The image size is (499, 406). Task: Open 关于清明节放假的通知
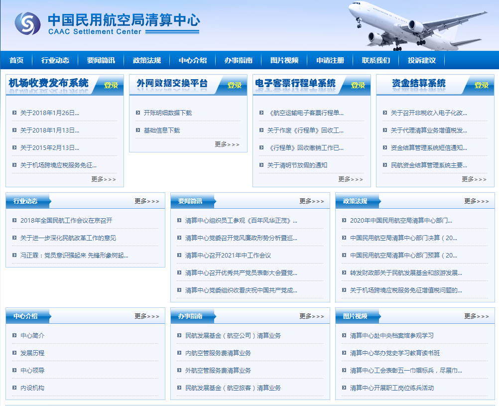point(297,165)
